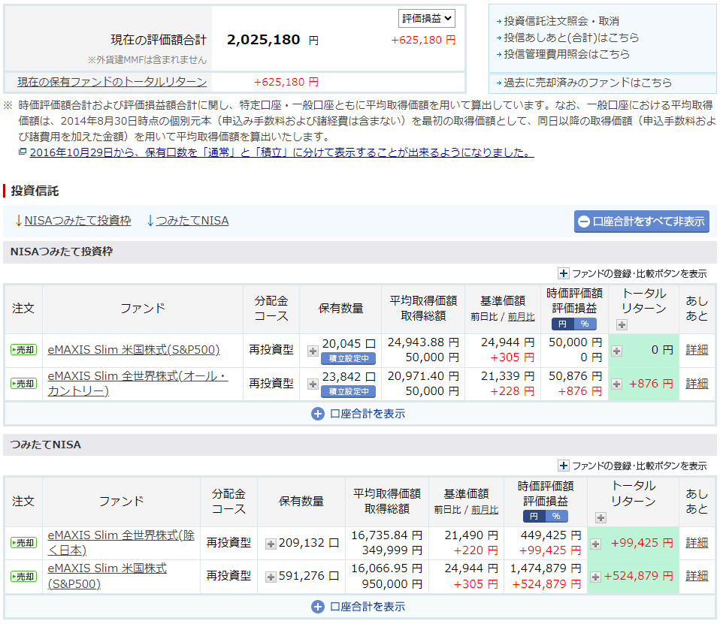Open 投信管理費用照会はこちら link
720x624 pixels.
[x=567, y=54]
